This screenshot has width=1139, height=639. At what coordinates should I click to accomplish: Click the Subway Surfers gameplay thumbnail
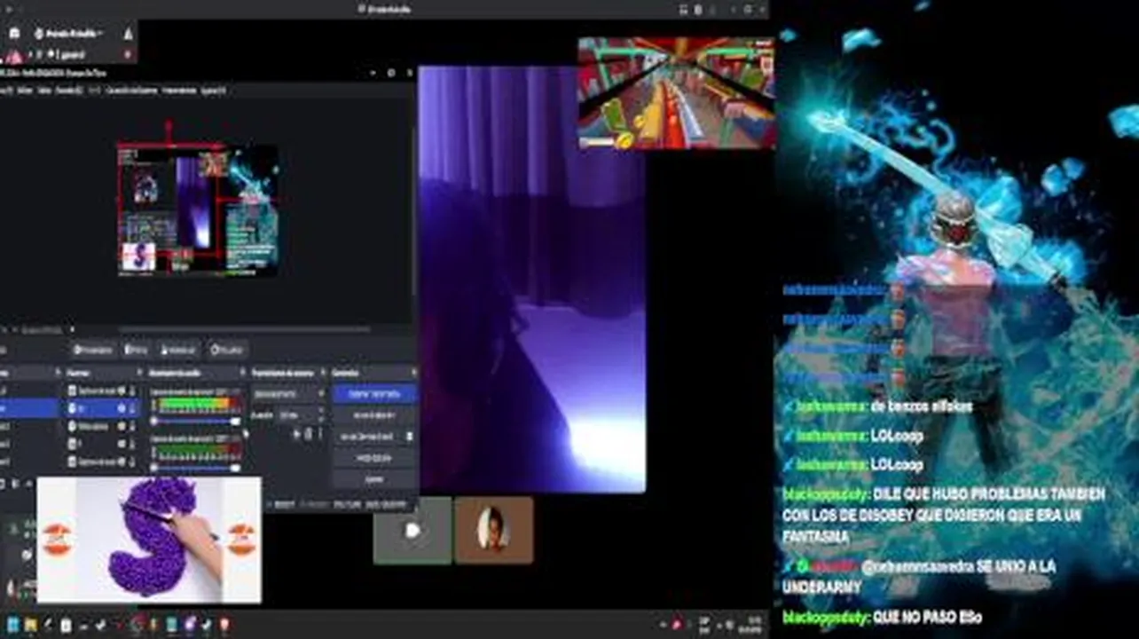click(x=676, y=92)
